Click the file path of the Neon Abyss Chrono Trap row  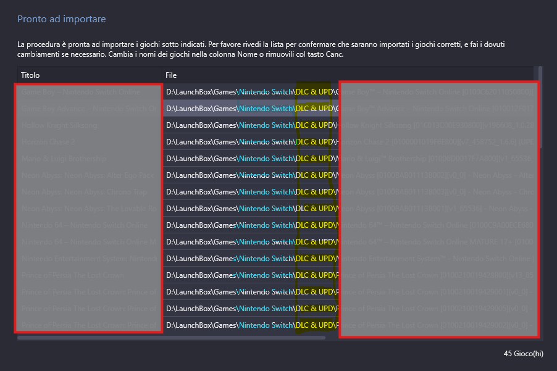click(348, 192)
